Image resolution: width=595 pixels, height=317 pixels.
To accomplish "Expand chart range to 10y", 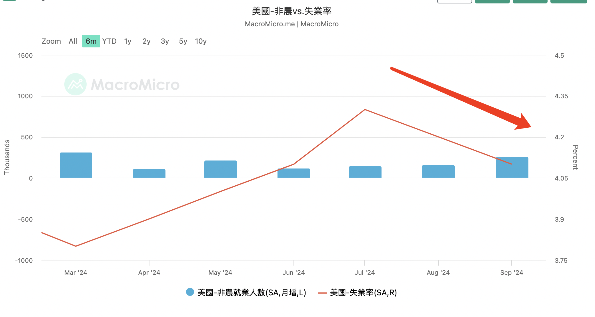I will (201, 41).
